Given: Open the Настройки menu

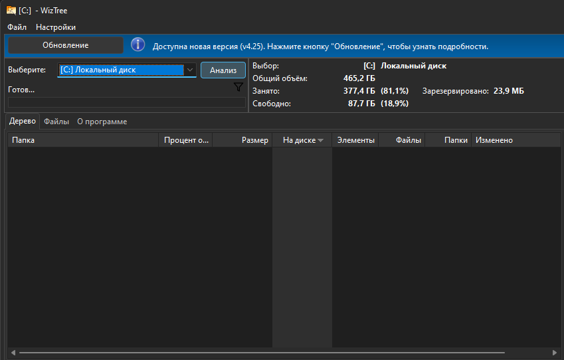Looking at the screenshot, I should (56, 27).
